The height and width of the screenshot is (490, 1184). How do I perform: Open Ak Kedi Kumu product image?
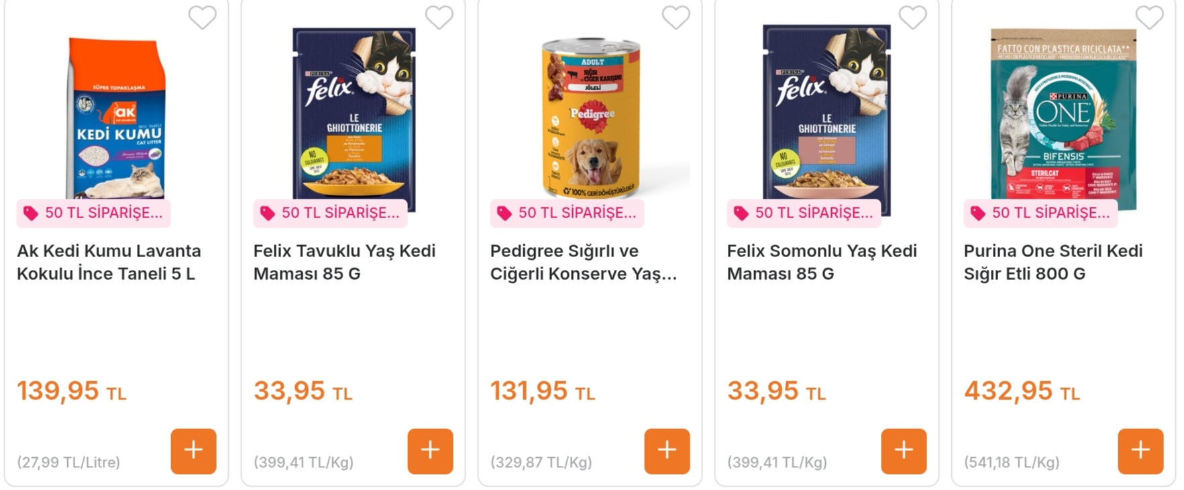[x=117, y=117]
